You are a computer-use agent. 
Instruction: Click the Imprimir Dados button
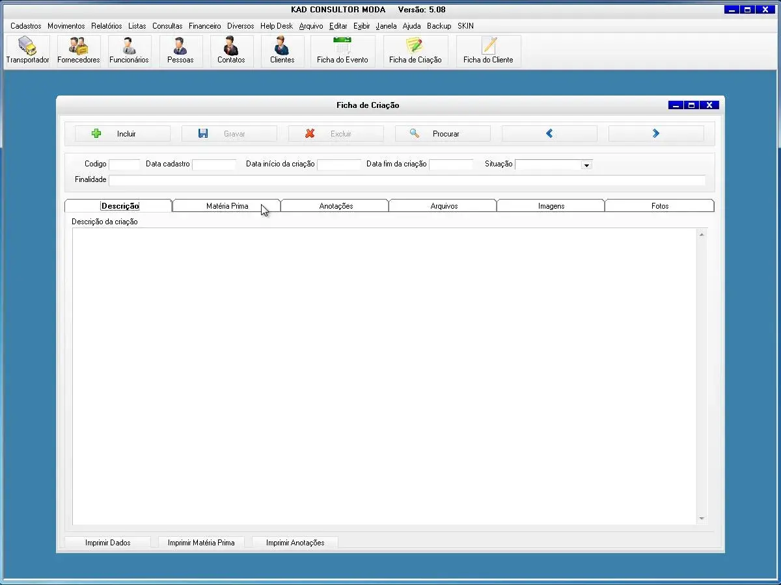point(107,543)
